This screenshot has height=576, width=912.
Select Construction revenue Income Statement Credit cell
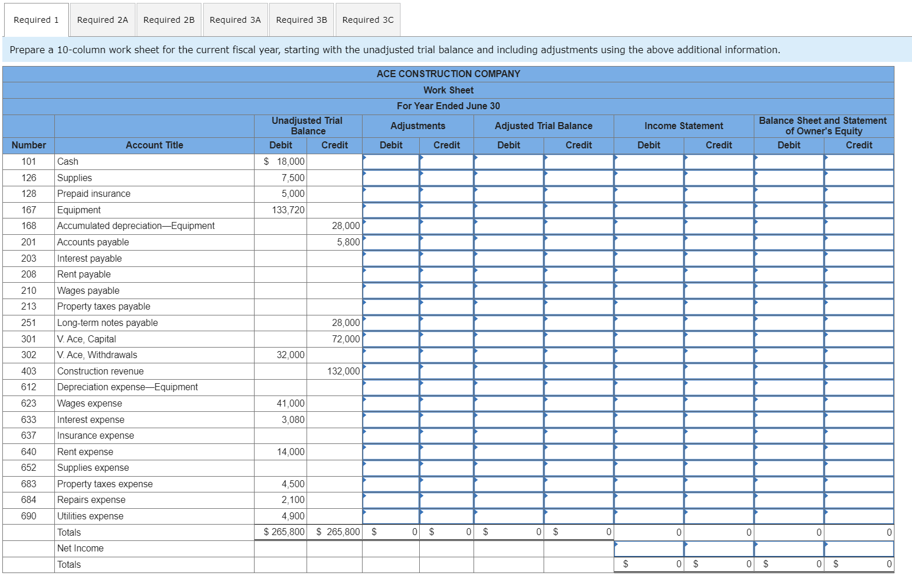(x=719, y=371)
